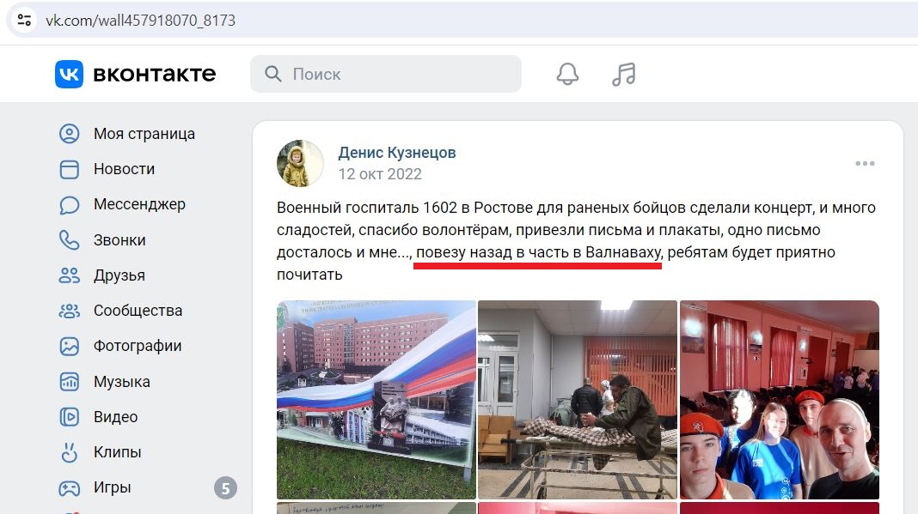Click the Мессенджер chat bubble icon
This screenshot has width=918, height=514.
point(69,205)
